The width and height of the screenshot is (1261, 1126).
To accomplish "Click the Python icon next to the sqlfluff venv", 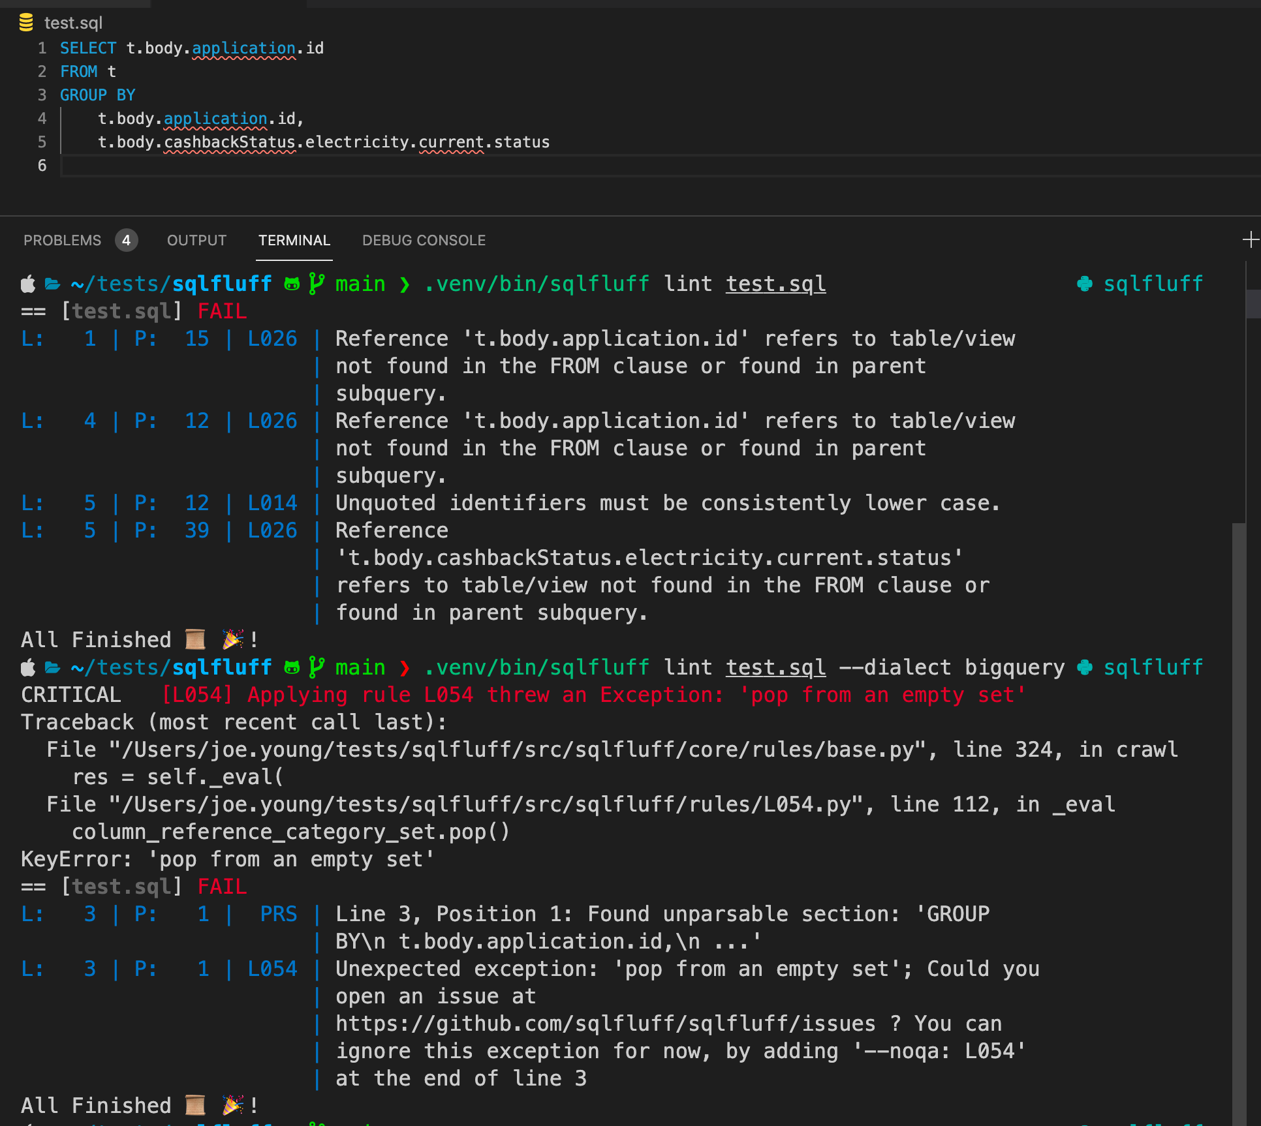I will [1085, 283].
